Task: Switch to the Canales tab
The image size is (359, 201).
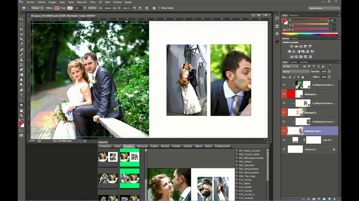Action: 293,62
